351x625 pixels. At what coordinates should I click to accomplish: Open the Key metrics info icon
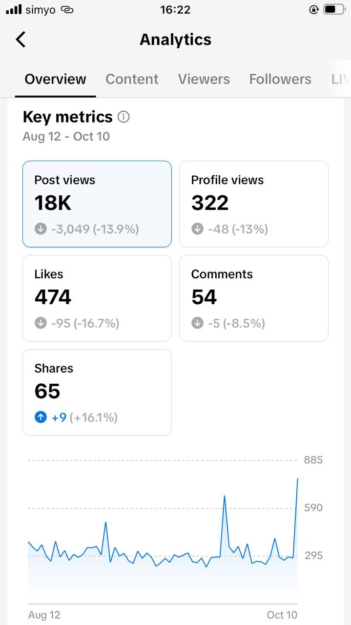coord(124,117)
